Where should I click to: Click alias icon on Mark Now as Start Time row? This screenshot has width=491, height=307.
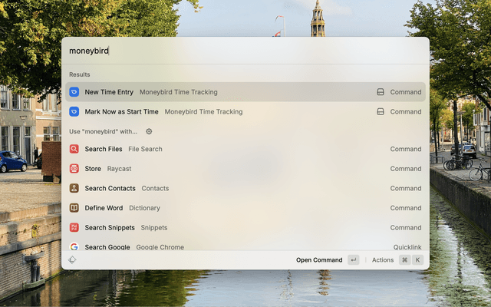[380, 111]
